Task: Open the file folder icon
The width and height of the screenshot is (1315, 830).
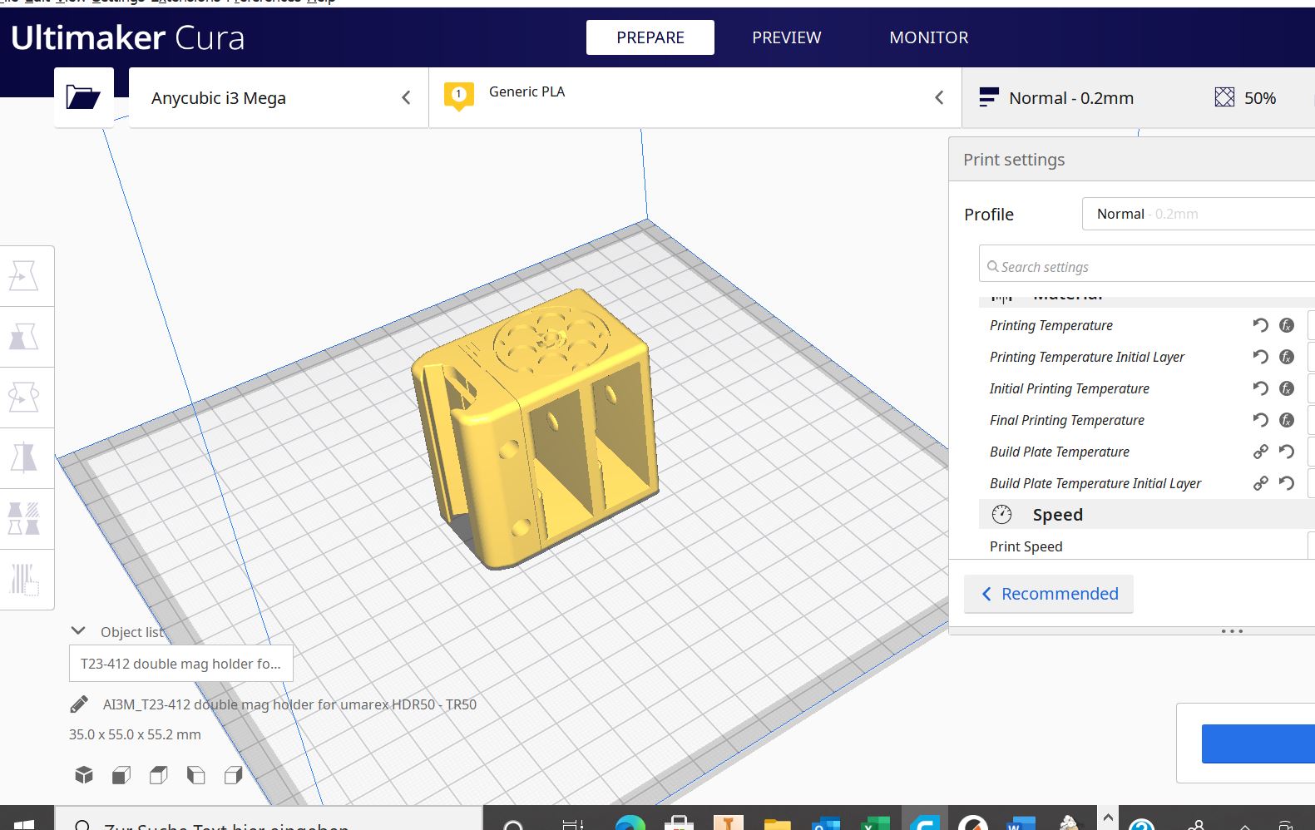Action: click(83, 97)
